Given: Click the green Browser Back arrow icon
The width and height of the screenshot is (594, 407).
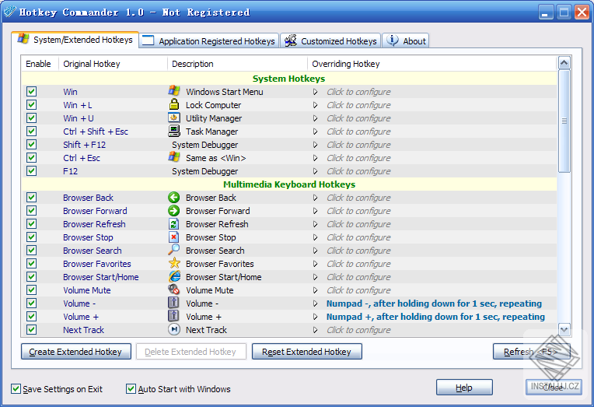Looking at the screenshot, I should point(174,197).
